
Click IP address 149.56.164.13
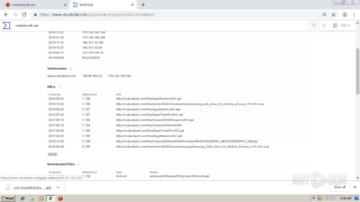(x=92, y=76)
